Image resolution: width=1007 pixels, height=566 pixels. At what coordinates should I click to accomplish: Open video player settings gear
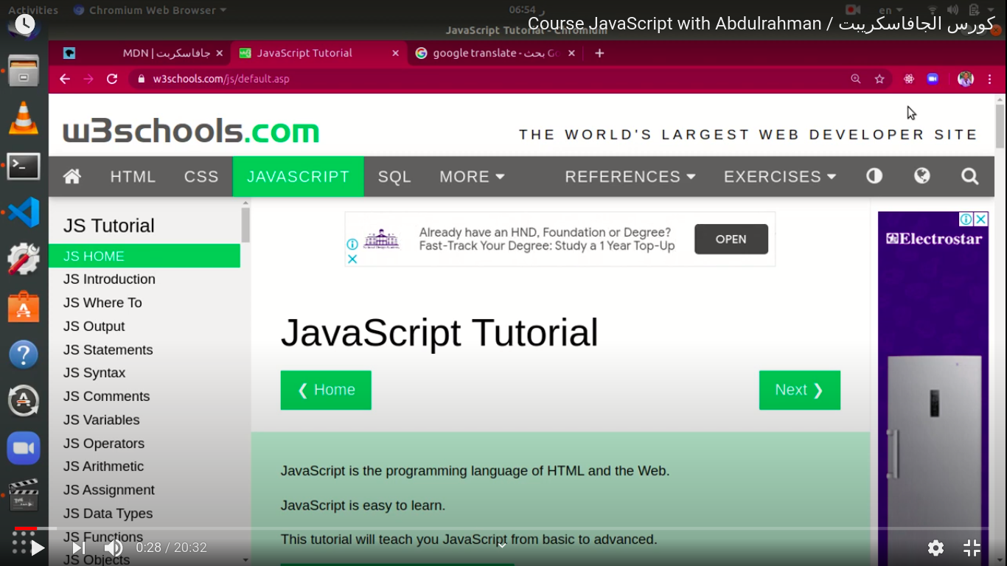point(935,548)
